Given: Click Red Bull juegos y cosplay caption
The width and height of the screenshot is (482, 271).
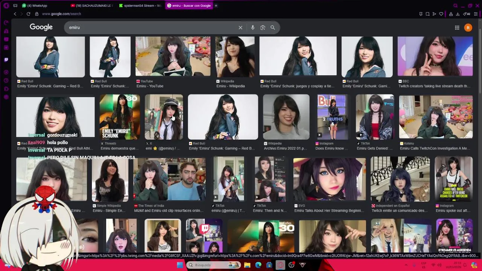Looking at the screenshot, I should pyautogui.click(x=297, y=86).
